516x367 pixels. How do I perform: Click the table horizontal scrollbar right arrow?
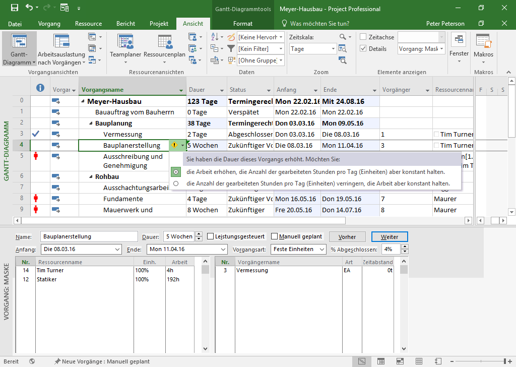(x=468, y=220)
